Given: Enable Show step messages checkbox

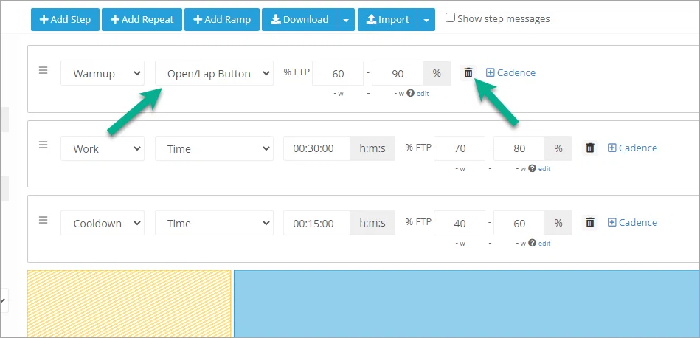Looking at the screenshot, I should [451, 18].
